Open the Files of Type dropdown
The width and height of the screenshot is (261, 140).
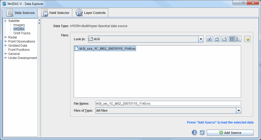click(239, 111)
